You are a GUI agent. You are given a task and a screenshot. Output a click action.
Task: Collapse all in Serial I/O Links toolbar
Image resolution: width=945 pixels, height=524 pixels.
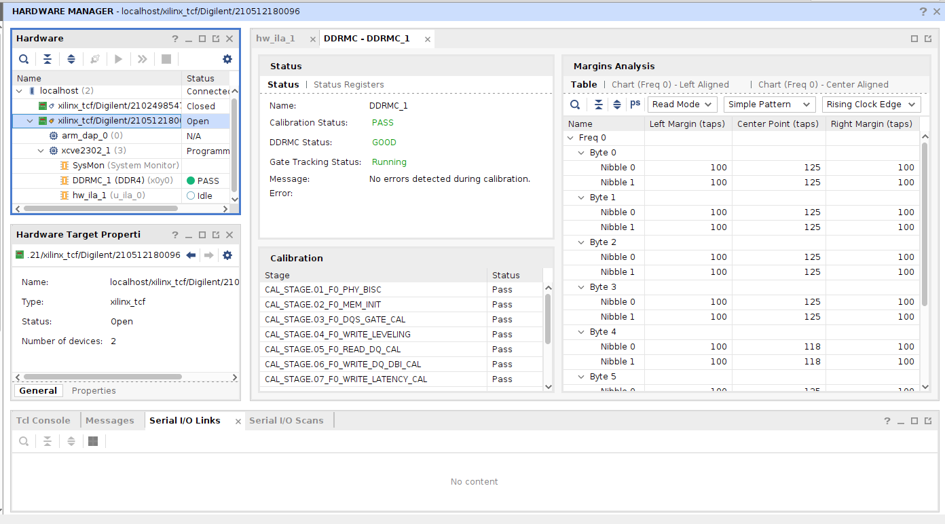point(48,441)
